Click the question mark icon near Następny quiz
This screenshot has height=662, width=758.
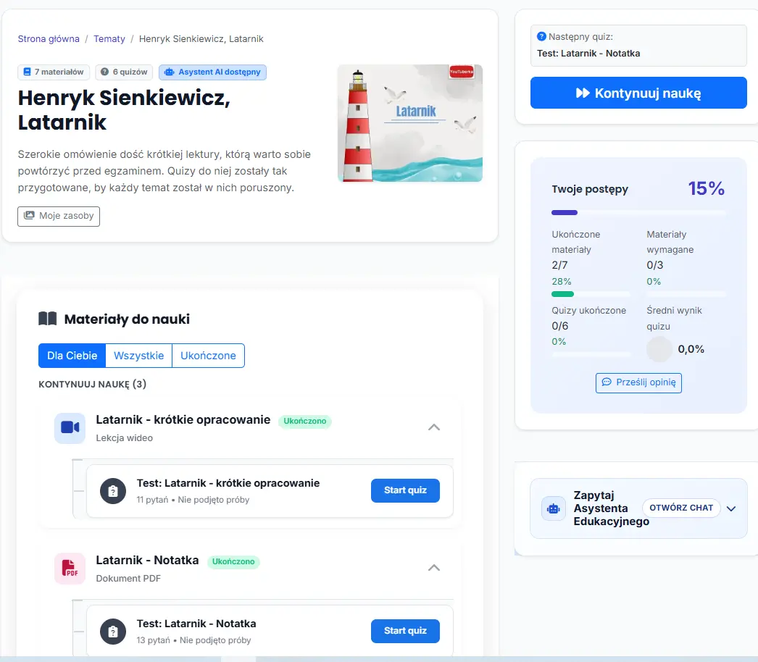coord(541,37)
